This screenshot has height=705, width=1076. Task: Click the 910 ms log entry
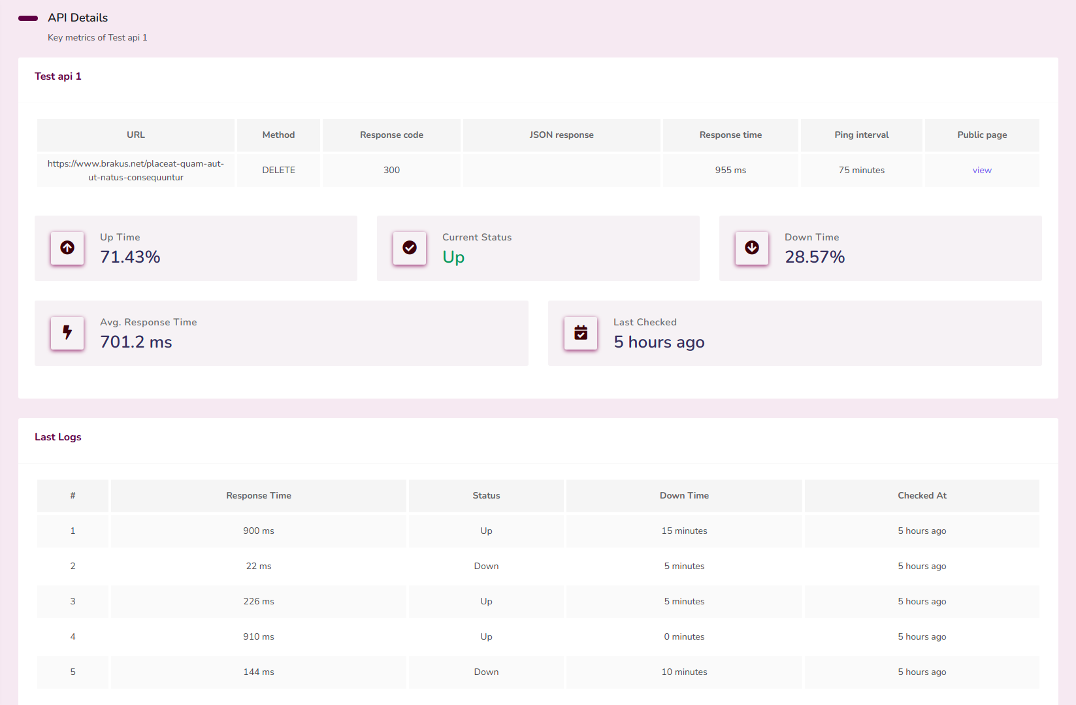tap(259, 637)
